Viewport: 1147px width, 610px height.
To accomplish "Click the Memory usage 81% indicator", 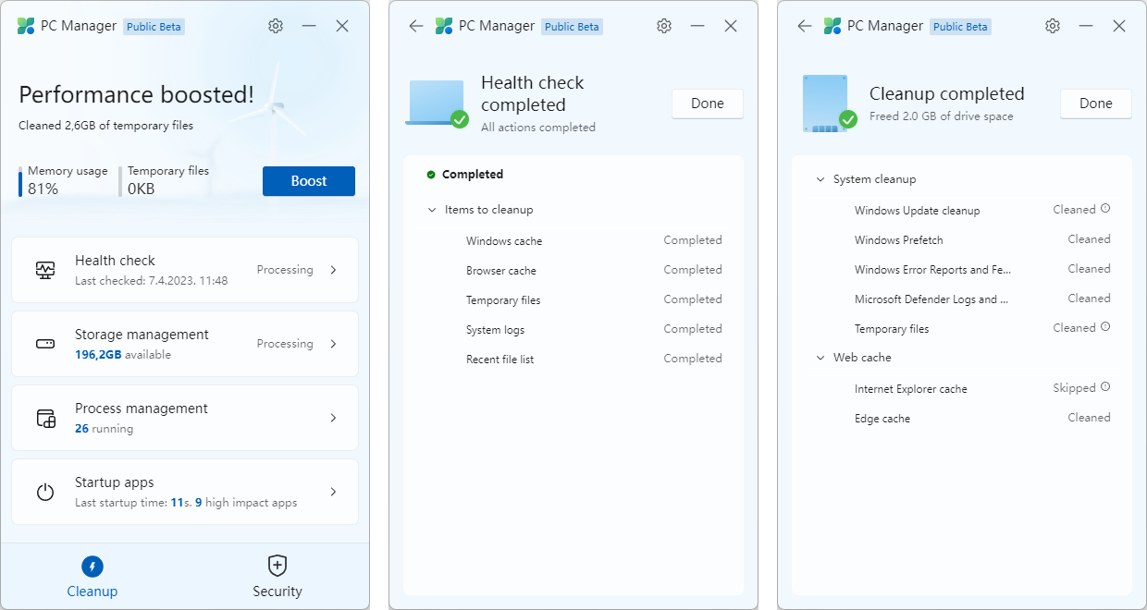I will click(63, 180).
